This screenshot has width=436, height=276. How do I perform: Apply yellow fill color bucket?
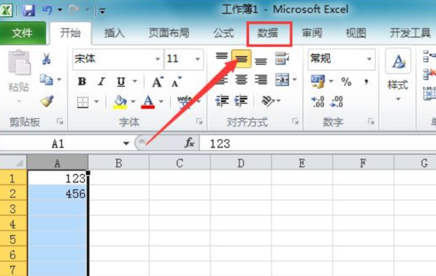120,102
